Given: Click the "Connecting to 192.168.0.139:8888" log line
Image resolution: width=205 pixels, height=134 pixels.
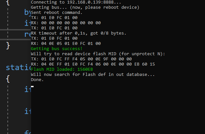Looking at the screenshot, I should [x=76, y=2].
